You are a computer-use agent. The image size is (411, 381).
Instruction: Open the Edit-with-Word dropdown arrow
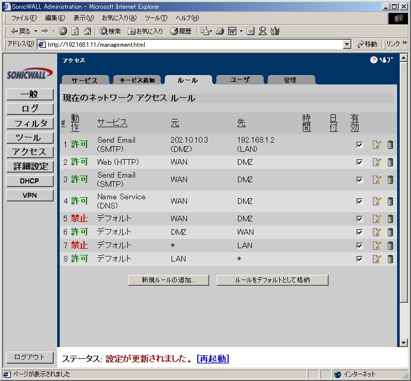(241, 31)
